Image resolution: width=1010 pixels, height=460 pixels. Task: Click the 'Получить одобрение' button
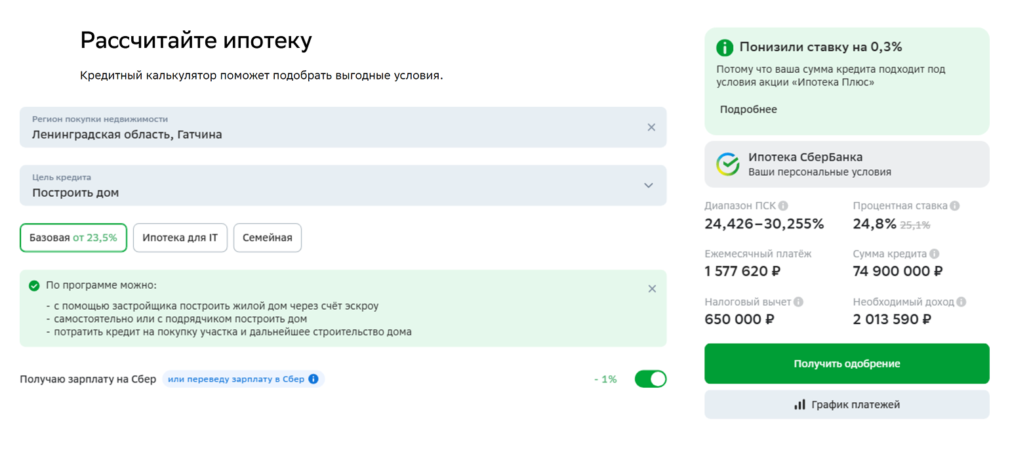point(847,364)
